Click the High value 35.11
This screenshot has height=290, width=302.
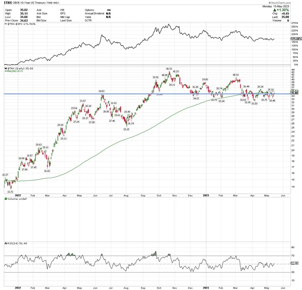(24, 13)
